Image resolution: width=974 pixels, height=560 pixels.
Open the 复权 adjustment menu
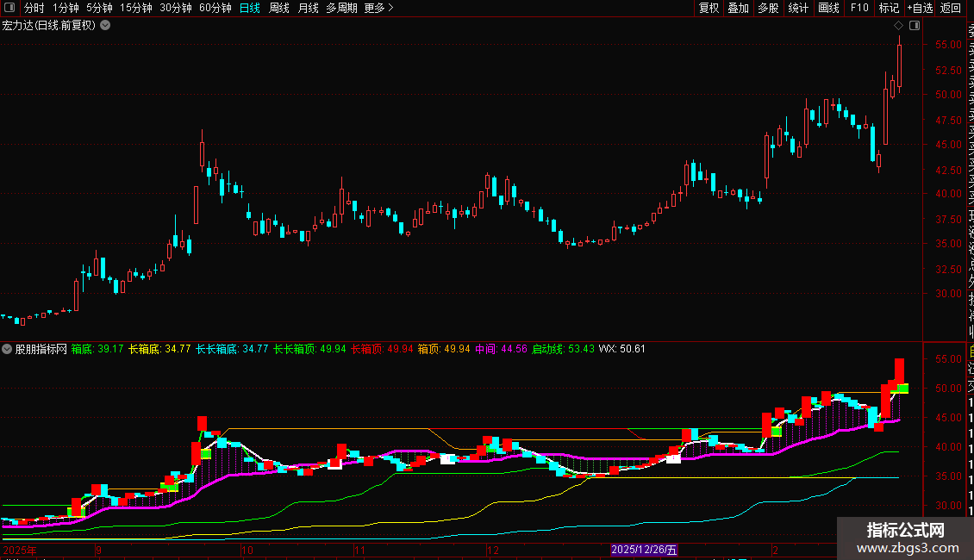pyautogui.click(x=709, y=8)
